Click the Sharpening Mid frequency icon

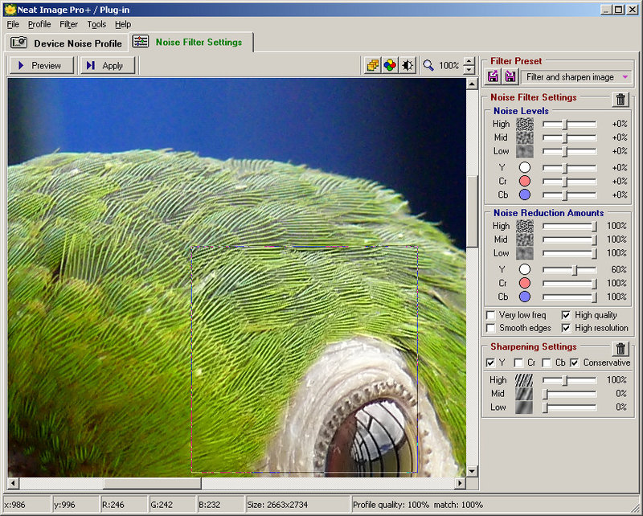(x=524, y=394)
